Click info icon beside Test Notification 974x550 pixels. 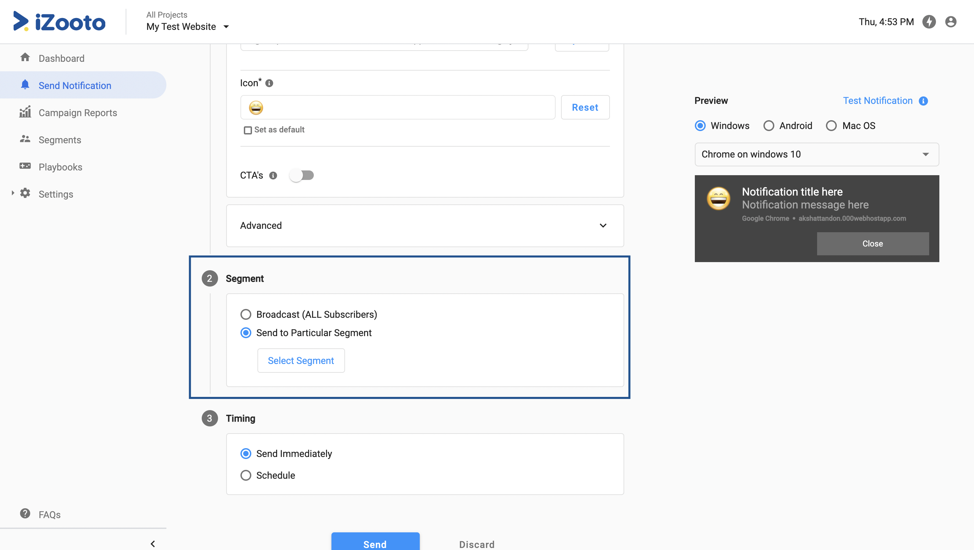[923, 101]
